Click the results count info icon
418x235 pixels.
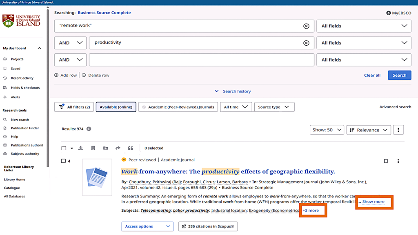(89, 129)
